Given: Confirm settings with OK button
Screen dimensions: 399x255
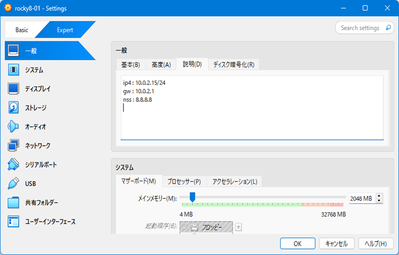Looking at the screenshot, I should coord(298,244).
